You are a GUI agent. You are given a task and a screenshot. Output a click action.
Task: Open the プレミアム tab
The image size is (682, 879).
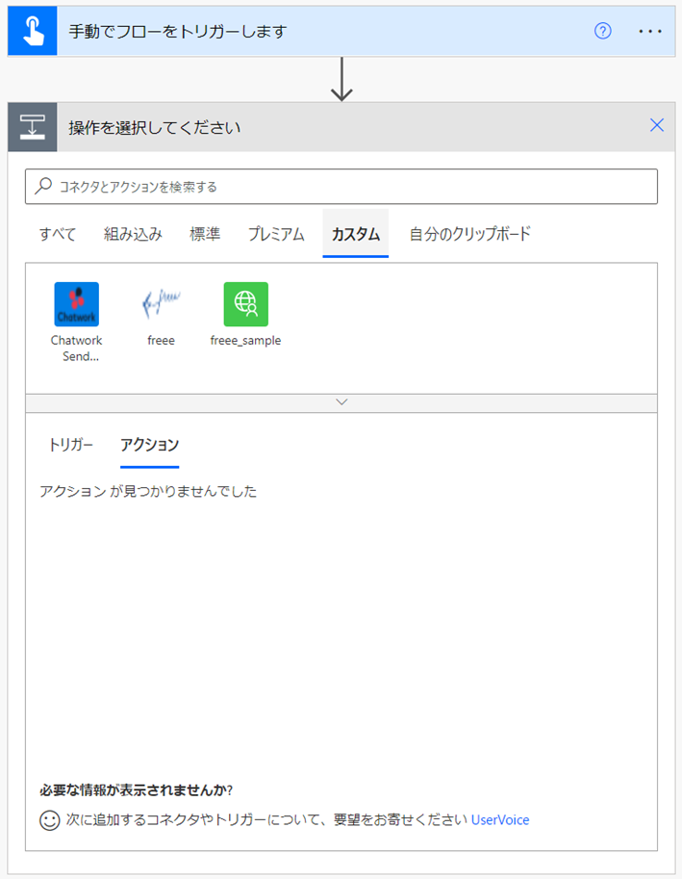point(276,234)
